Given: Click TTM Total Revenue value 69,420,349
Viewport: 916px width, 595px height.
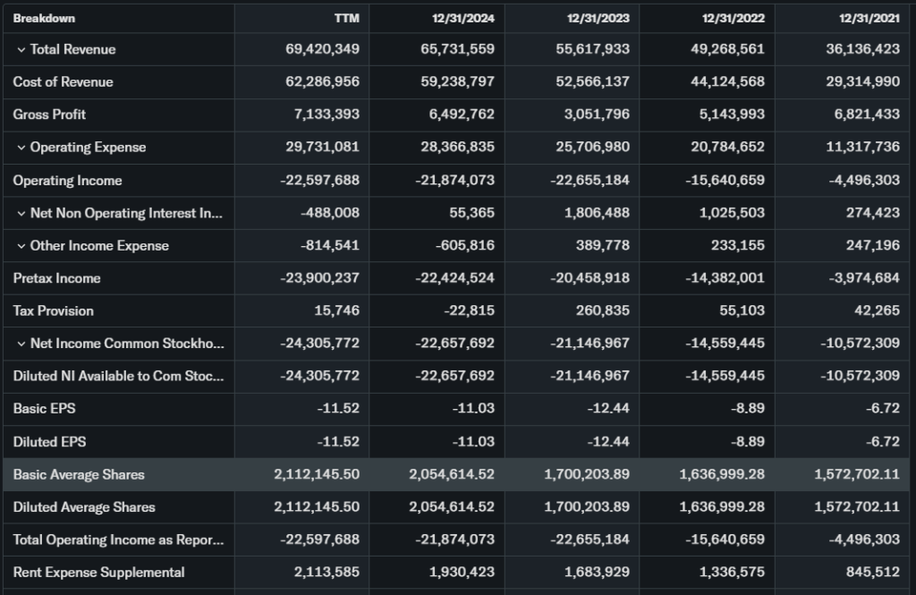Looking at the screenshot, I should 322,50.
